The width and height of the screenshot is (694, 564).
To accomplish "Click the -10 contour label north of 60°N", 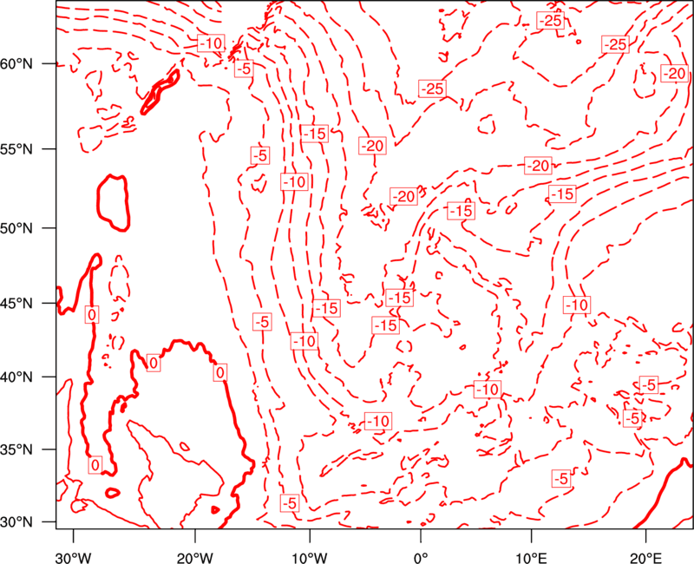I will pyautogui.click(x=211, y=43).
